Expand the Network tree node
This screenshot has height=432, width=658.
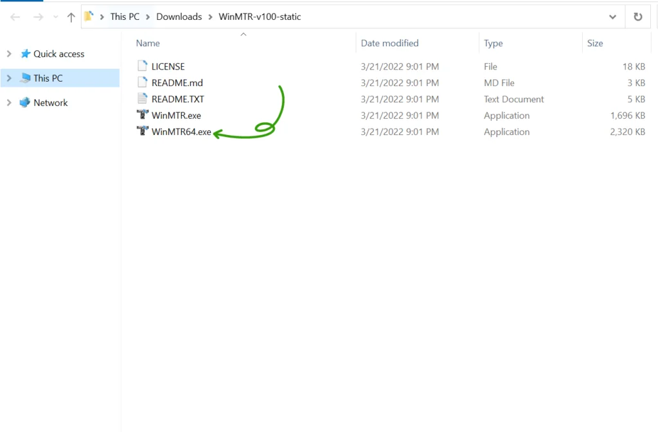9,102
